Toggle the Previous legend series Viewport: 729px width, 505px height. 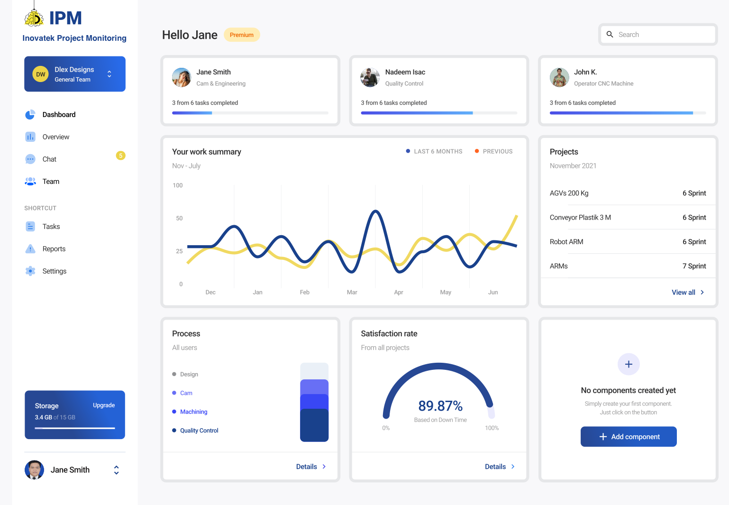(494, 151)
